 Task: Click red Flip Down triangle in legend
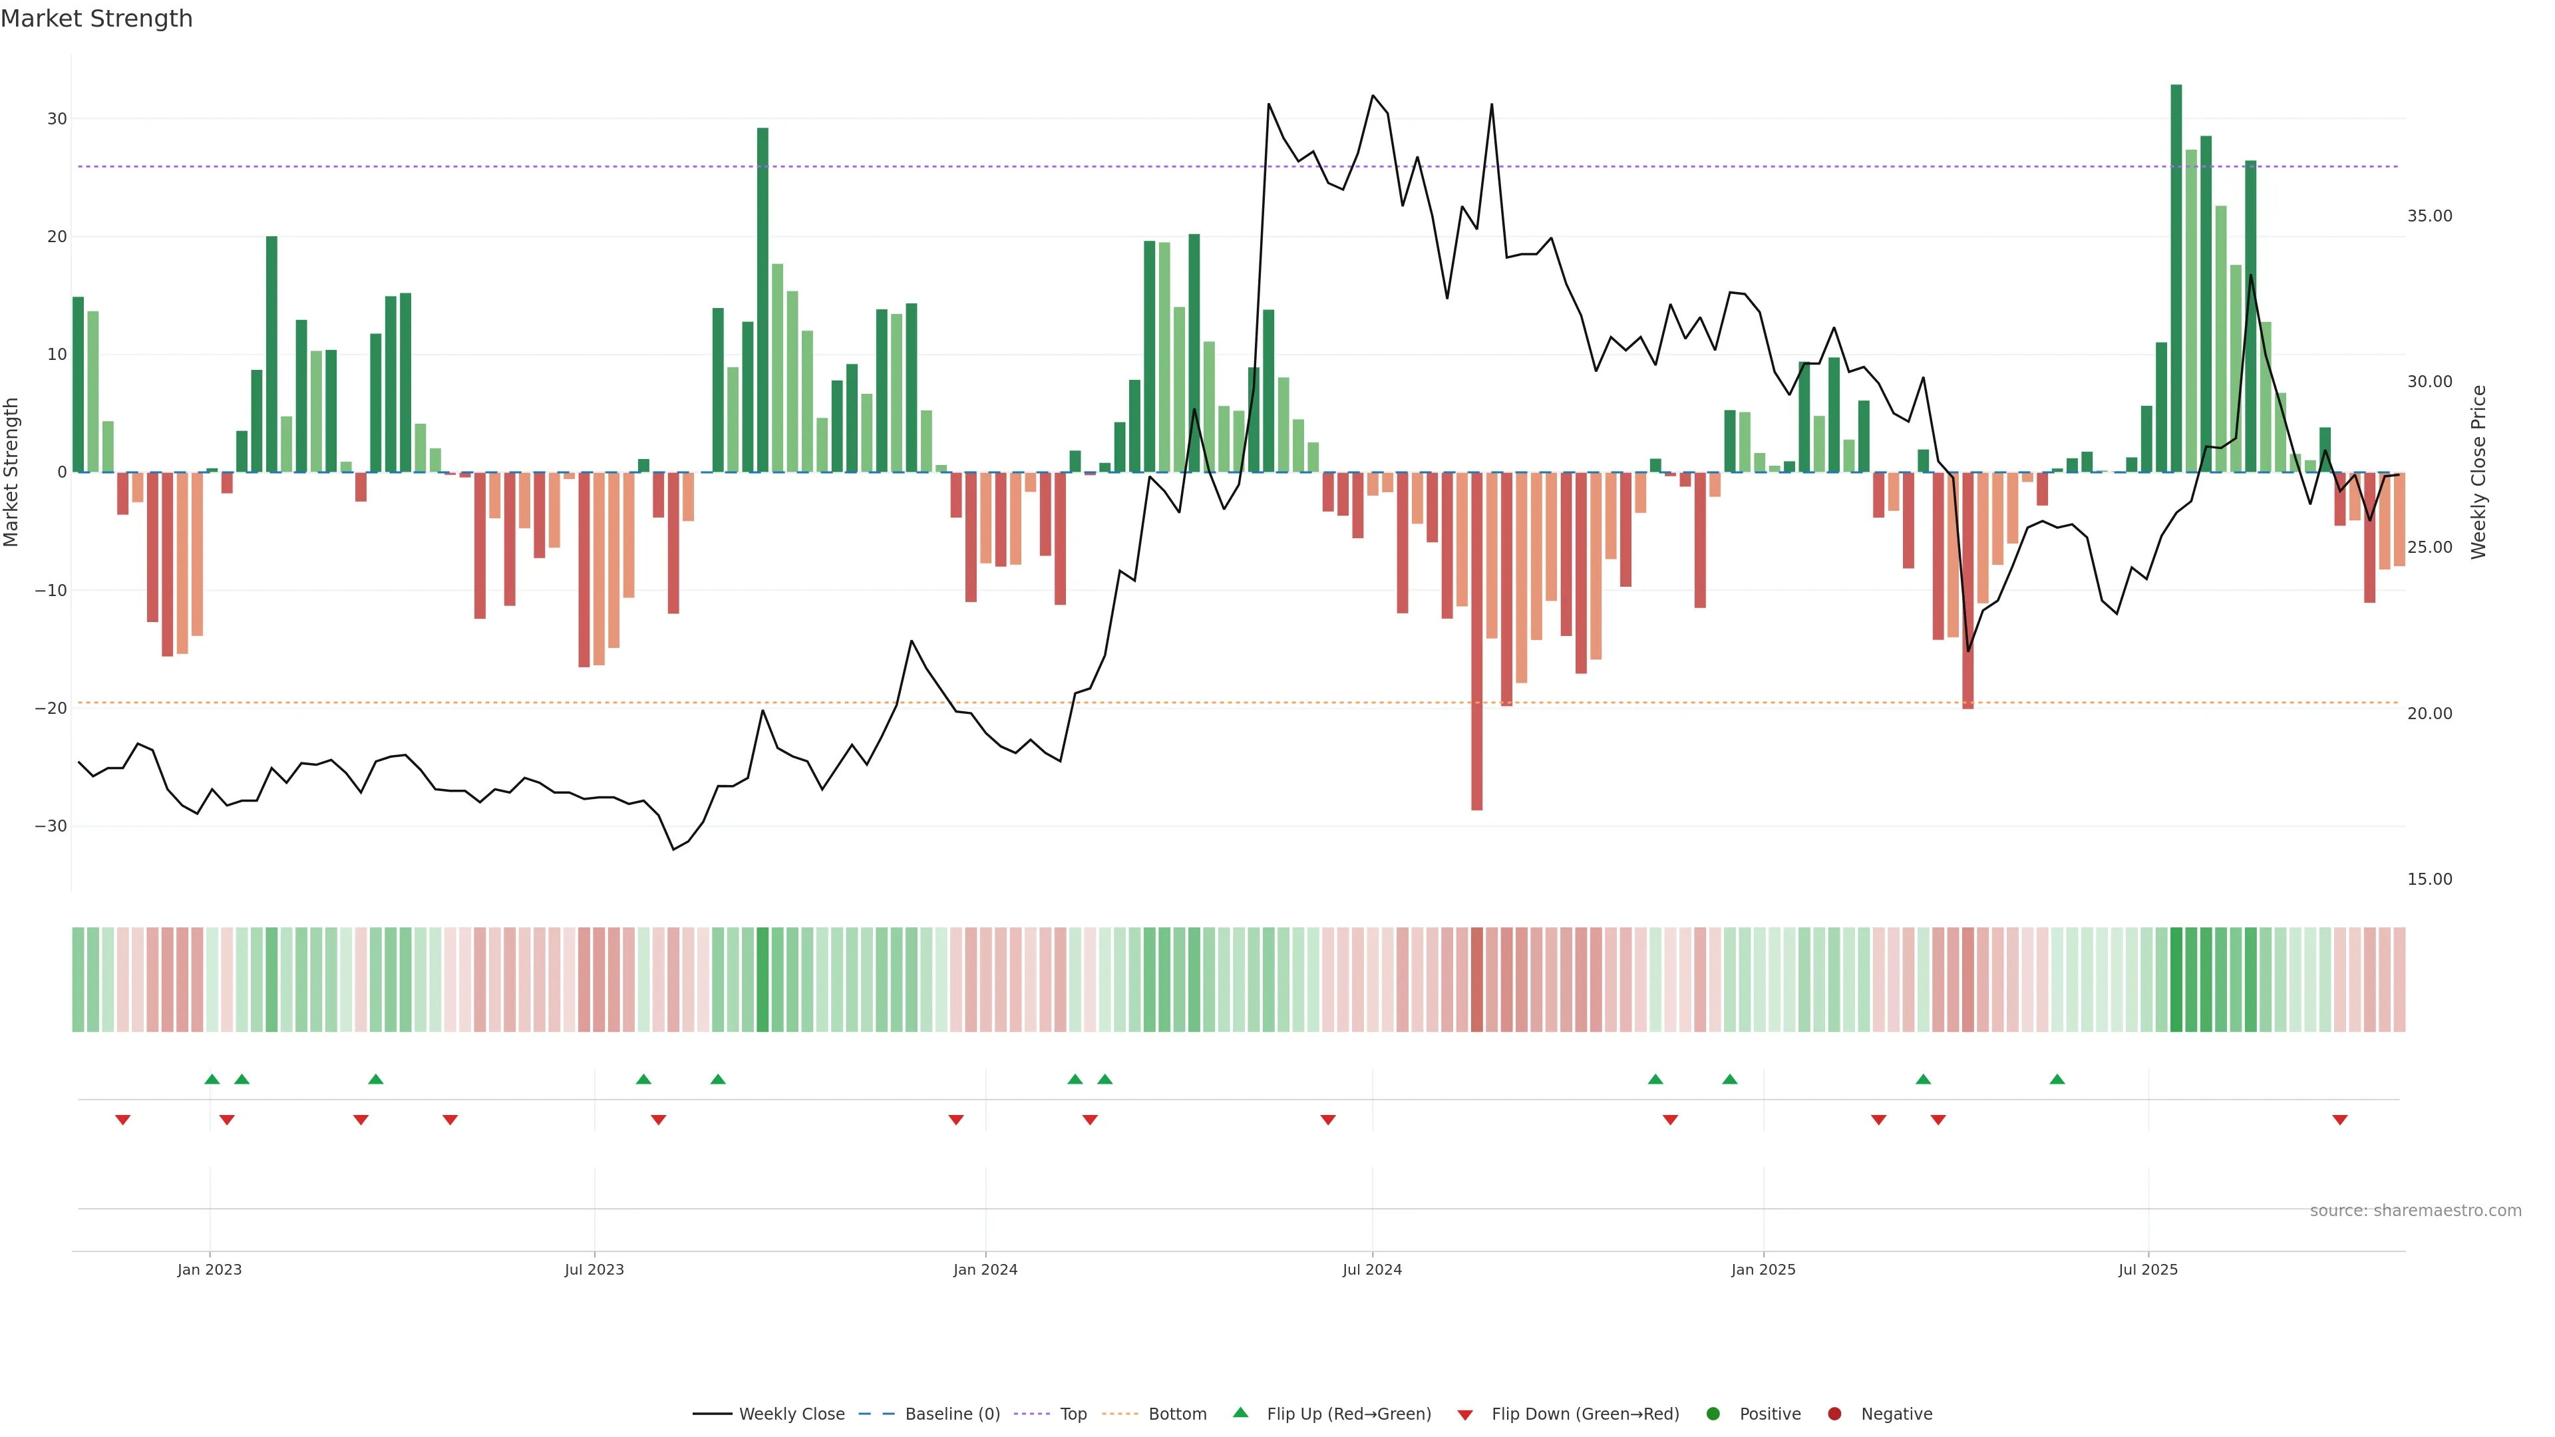tap(1465, 1415)
